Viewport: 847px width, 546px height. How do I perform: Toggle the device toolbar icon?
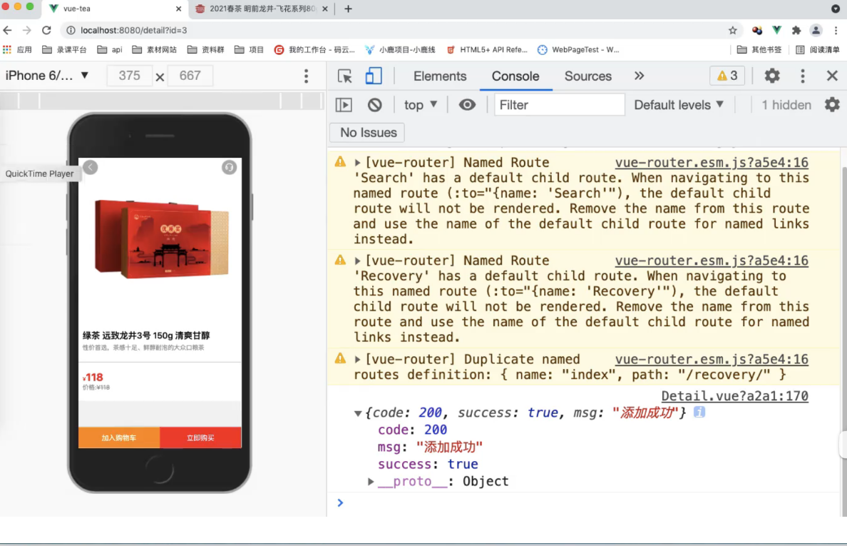pos(374,76)
